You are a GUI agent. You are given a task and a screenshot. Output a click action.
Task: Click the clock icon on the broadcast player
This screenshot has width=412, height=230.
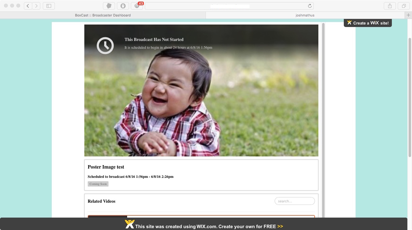105,46
